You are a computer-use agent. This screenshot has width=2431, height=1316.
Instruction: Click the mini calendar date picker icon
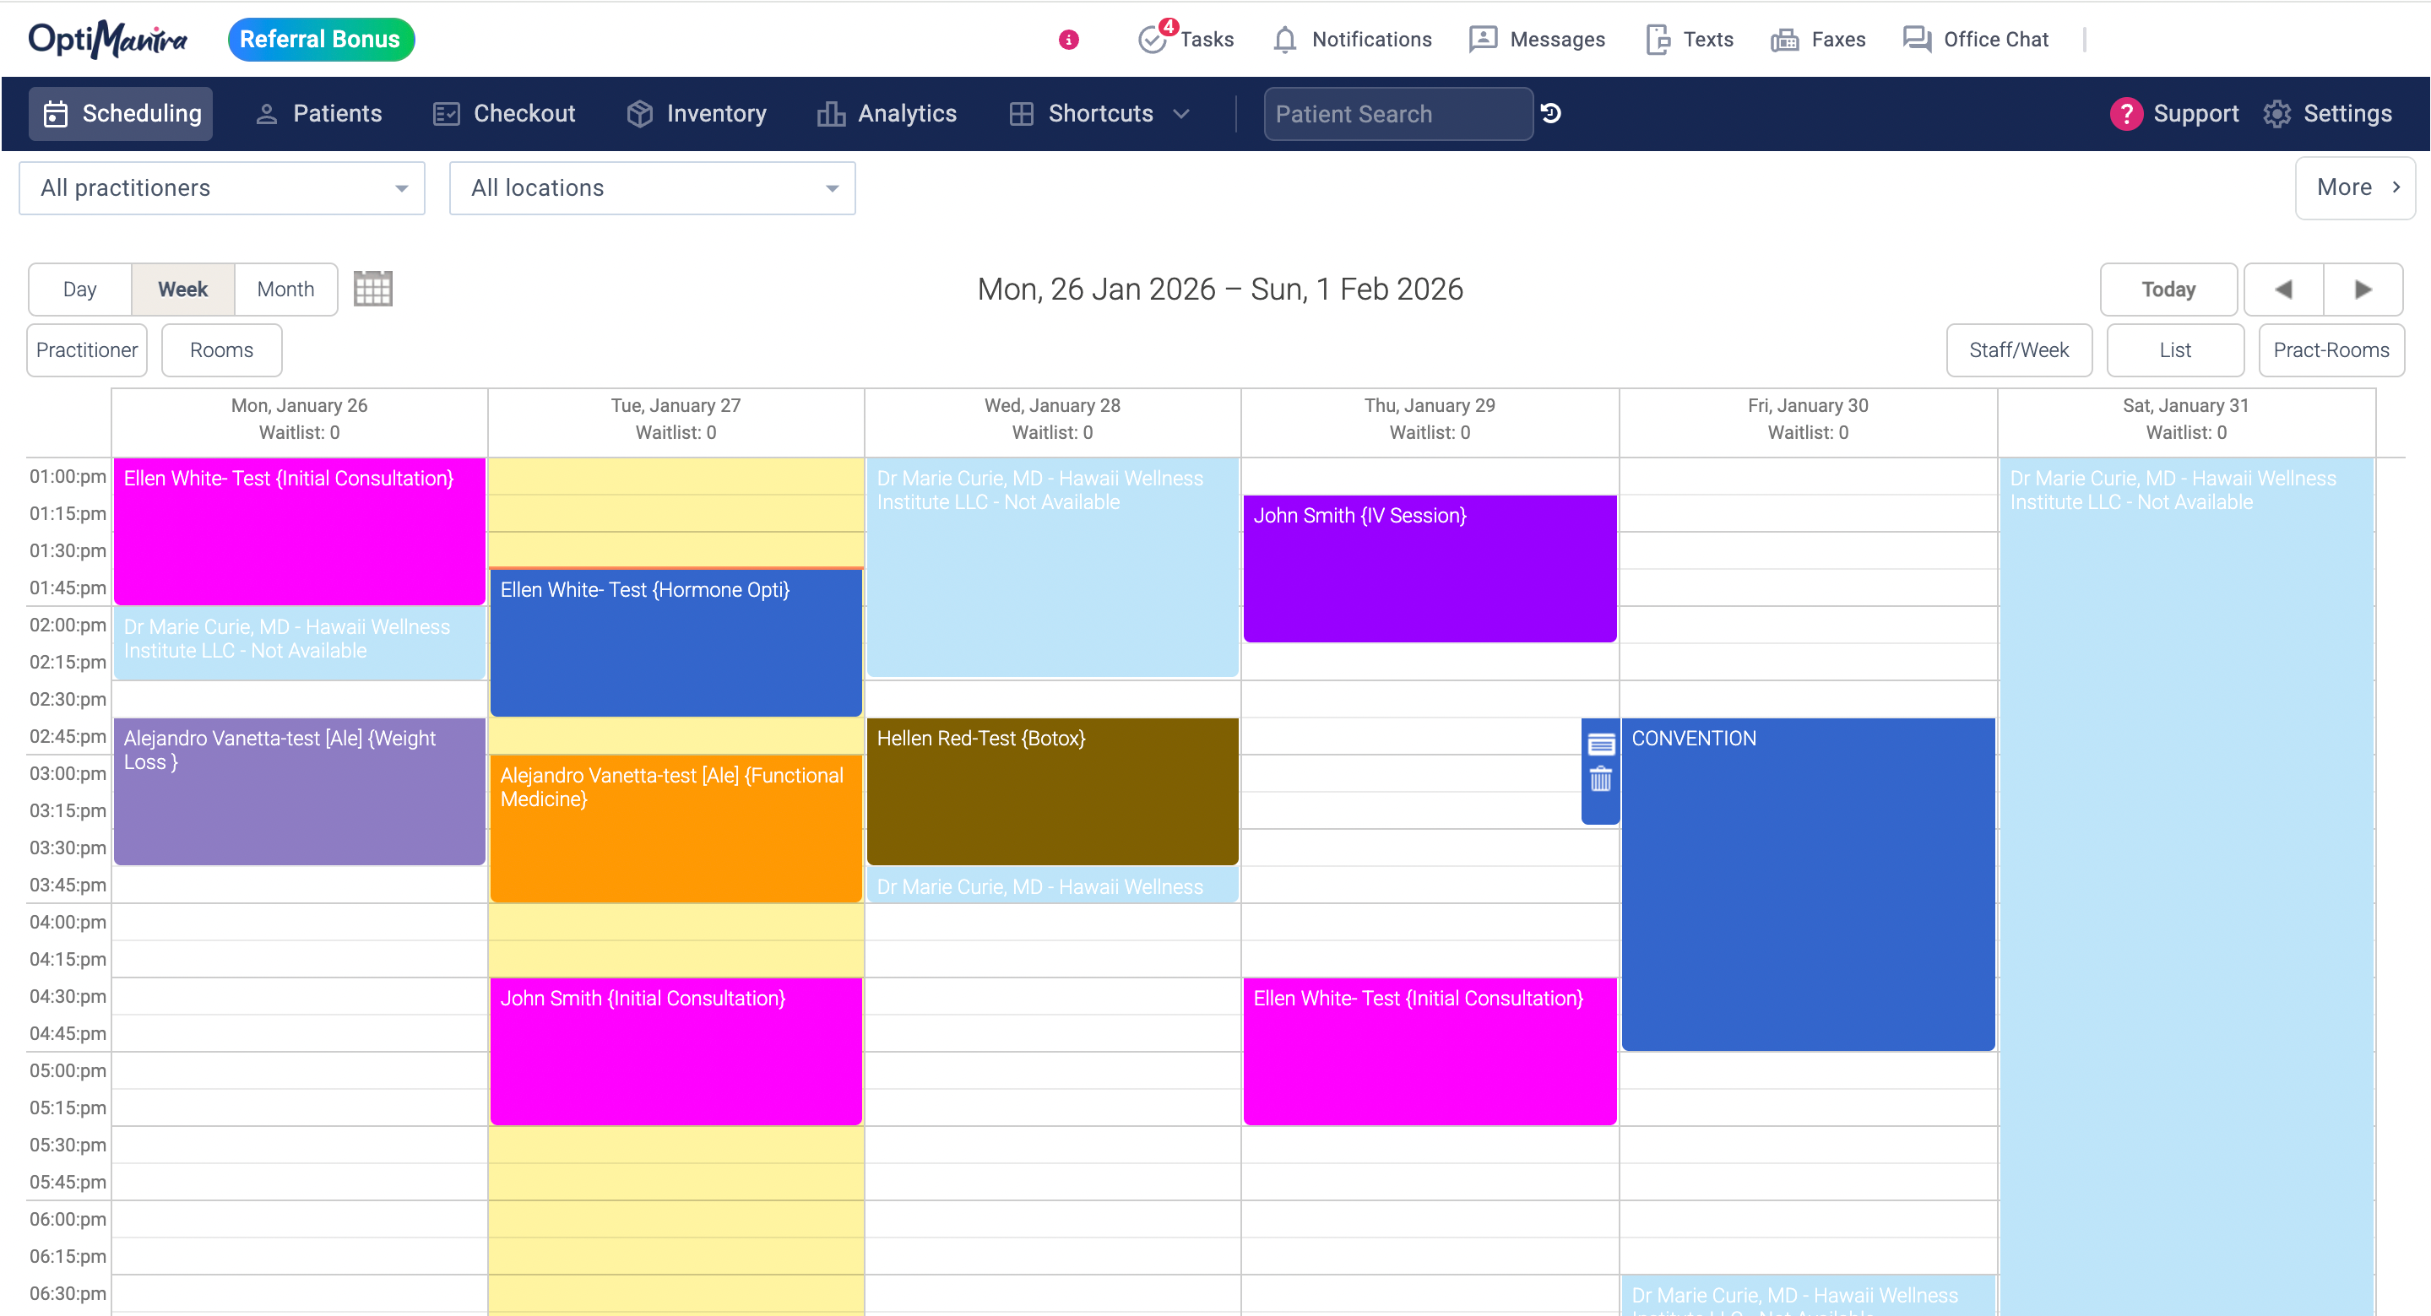(x=372, y=289)
